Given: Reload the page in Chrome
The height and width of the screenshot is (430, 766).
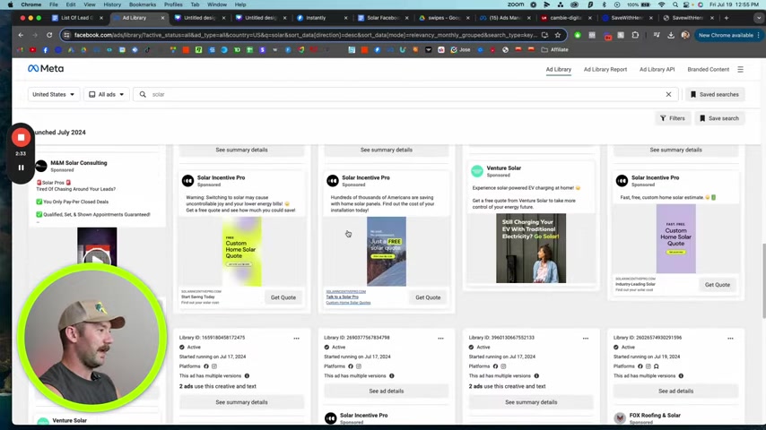Looking at the screenshot, I should point(49,35).
